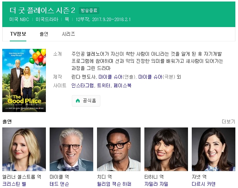Click the 다르시 카덴 name link
The width and height of the screenshot is (238, 188).
click(203, 184)
